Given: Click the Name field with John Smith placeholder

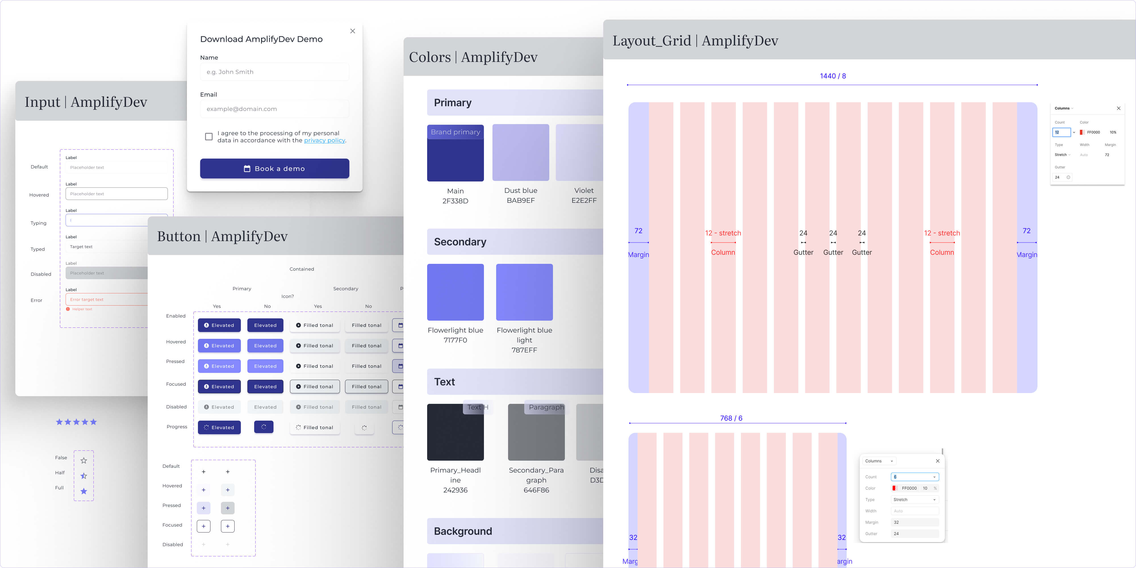Looking at the screenshot, I should coord(274,72).
